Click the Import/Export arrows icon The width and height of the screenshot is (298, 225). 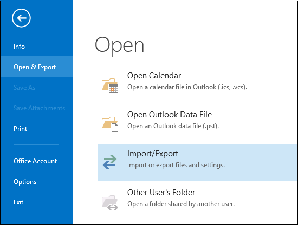[x=109, y=162]
